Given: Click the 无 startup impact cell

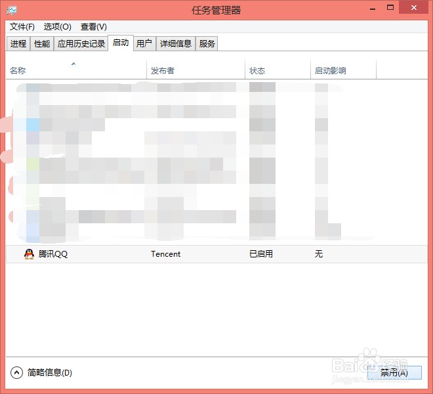Looking at the screenshot, I should click(x=319, y=254).
